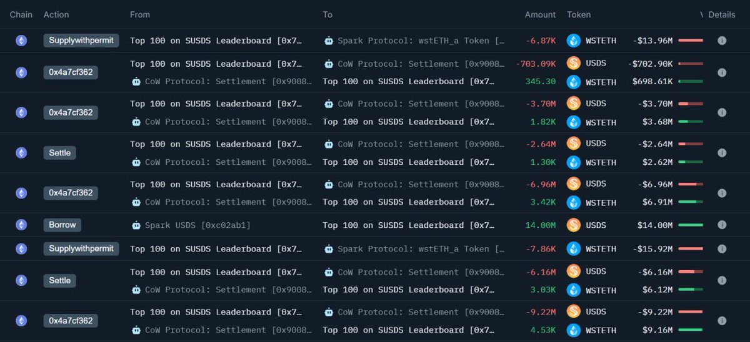Open details info icon for the -6.16M Settle transaction
This screenshot has height=342, width=750.
pyautogui.click(x=722, y=280)
